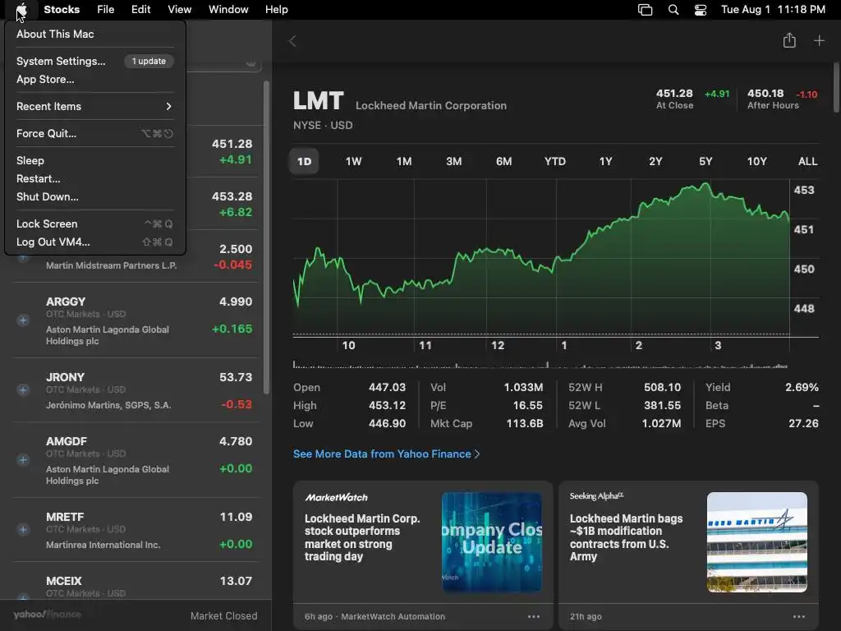The width and height of the screenshot is (841, 631).
Task: Add ARGGY with its plus icon
Action: click(x=22, y=321)
